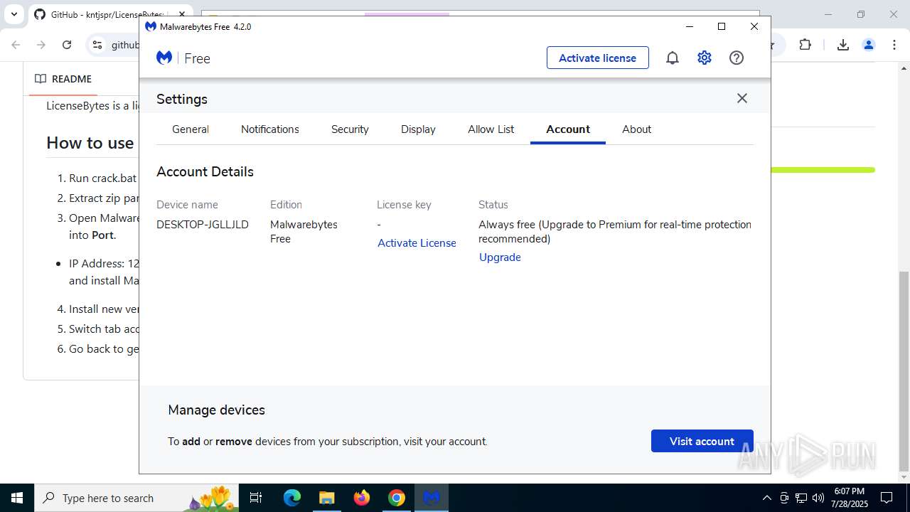
Task: Switch to the Notifications tab
Action: tap(270, 129)
